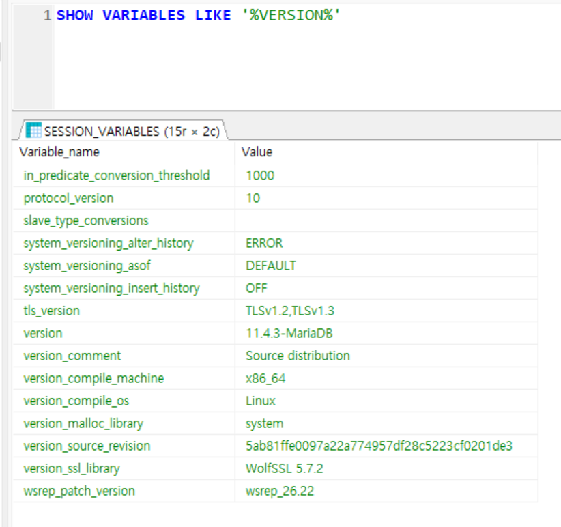Select the slave_type_conversions cell
This screenshot has width=561, height=527.
(x=124, y=220)
